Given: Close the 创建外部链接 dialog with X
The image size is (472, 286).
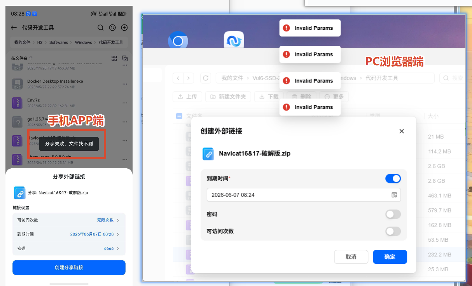Looking at the screenshot, I should [x=402, y=131].
